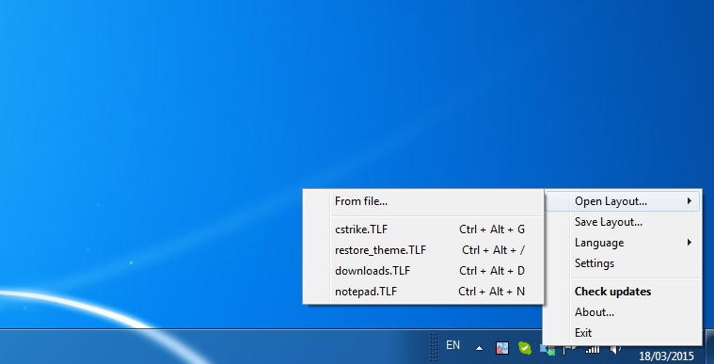Screen dimensions: 714x364
Task: Click the puzzle-piece layout tray icon
Action: pos(501,349)
